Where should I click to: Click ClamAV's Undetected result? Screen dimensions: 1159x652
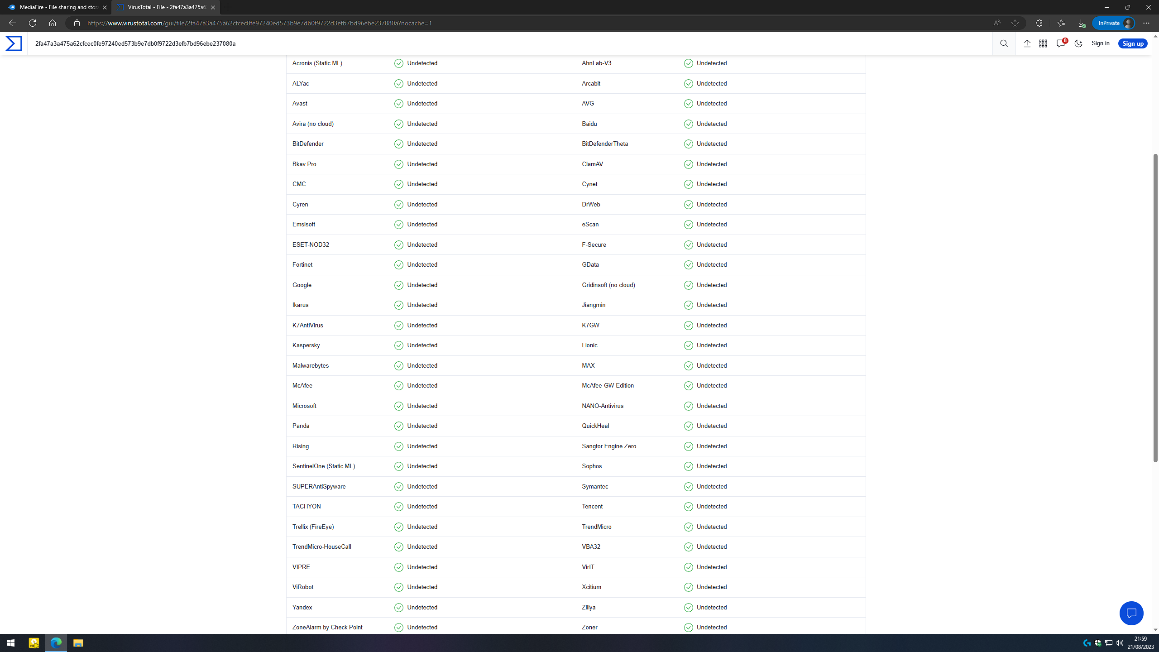712,164
